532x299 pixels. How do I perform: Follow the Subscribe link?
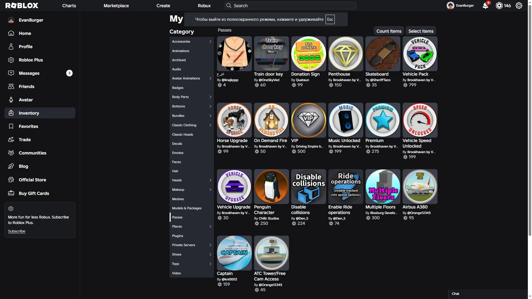[x=17, y=231]
